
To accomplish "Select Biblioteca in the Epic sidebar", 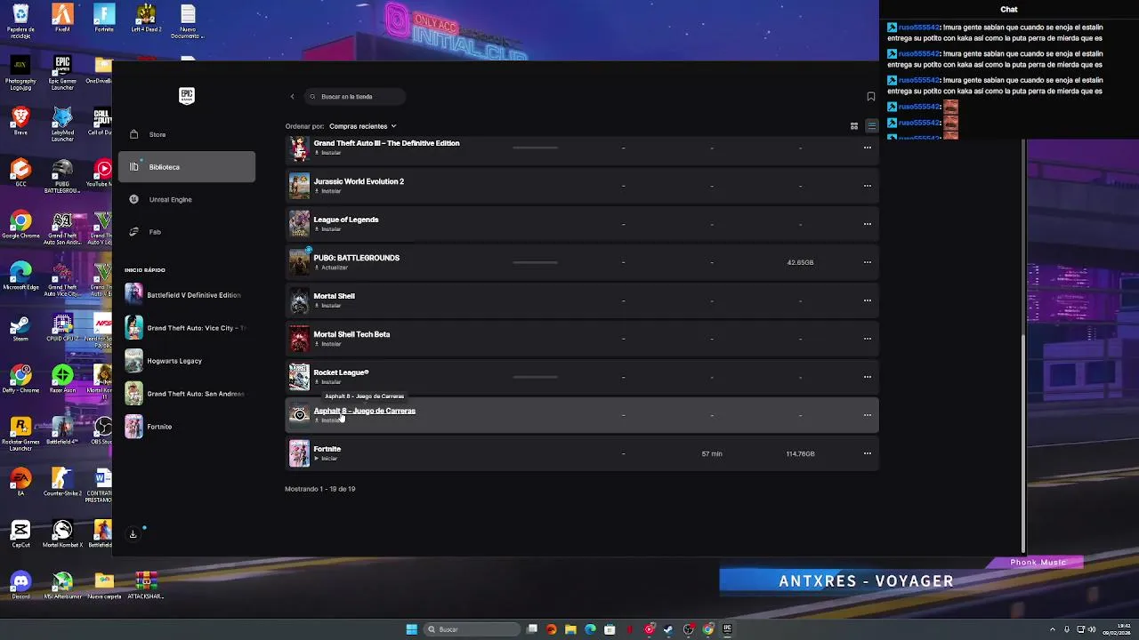I will click(x=186, y=167).
